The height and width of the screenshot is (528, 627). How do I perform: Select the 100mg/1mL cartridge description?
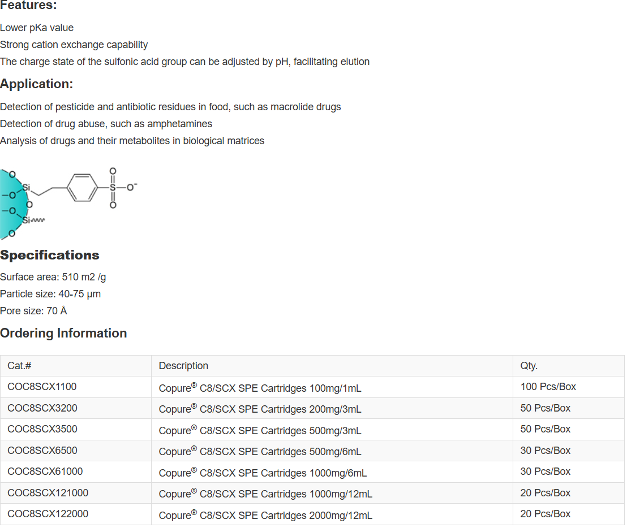coord(260,388)
